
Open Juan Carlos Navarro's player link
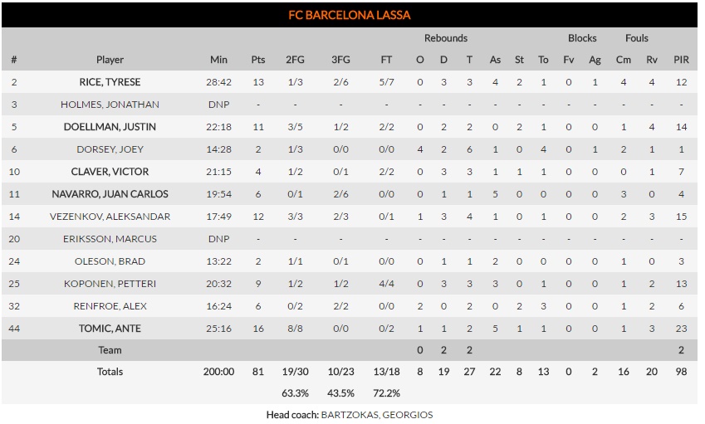[x=110, y=194]
